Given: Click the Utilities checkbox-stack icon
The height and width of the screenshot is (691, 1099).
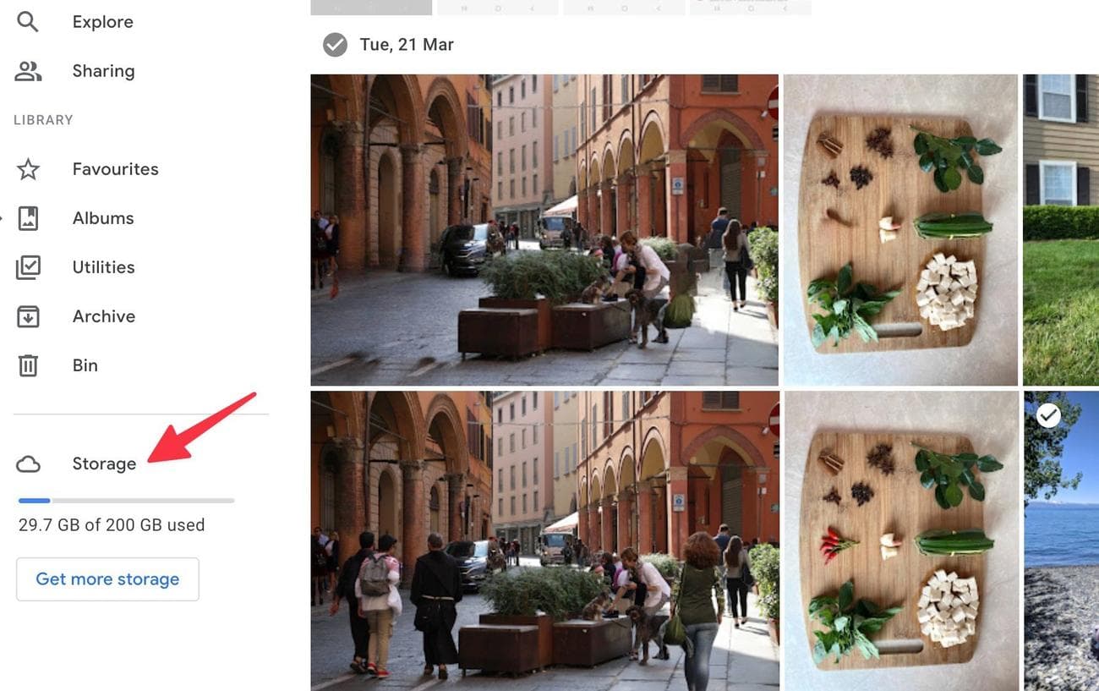Looking at the screenshot, I should (28, 267).
